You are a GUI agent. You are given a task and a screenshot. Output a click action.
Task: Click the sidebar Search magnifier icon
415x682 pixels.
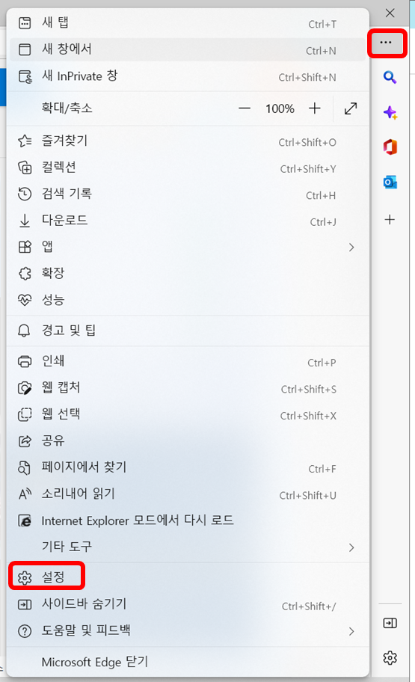click(390, 78)
